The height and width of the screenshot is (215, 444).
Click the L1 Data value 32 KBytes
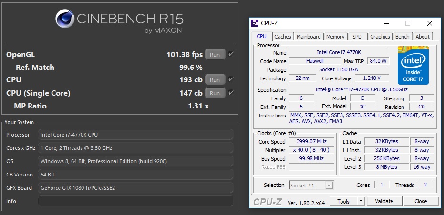386,141
